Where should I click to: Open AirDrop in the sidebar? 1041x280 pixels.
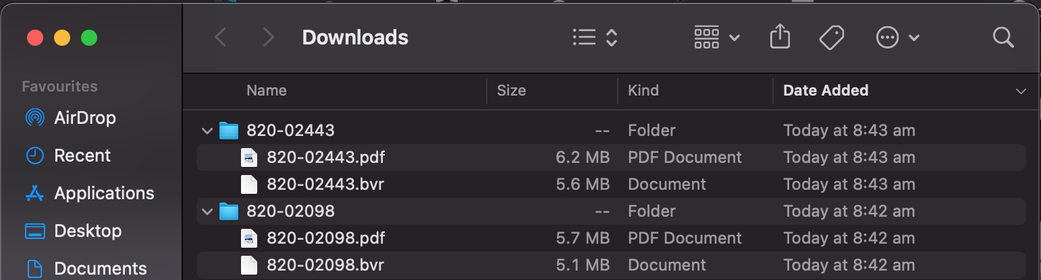coord(85,118)
